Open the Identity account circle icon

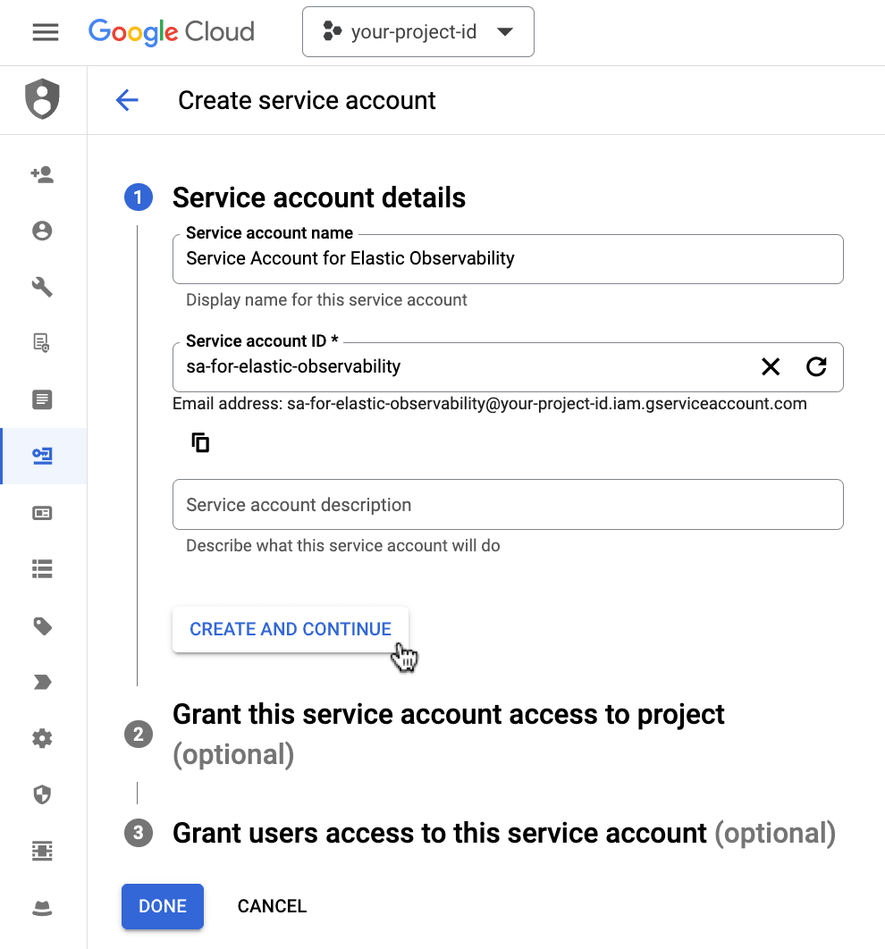click(42, 231)
